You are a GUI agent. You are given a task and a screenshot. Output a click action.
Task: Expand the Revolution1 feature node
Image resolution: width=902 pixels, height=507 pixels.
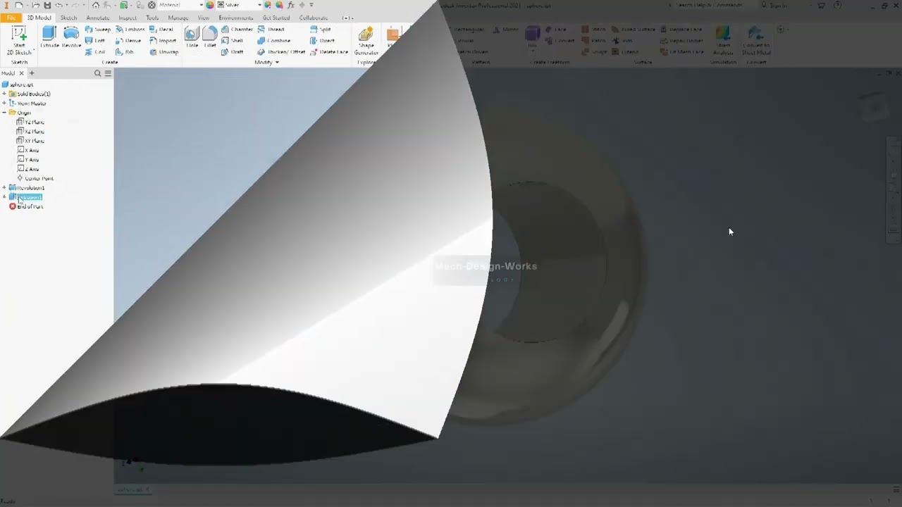(x=4, y=187)
